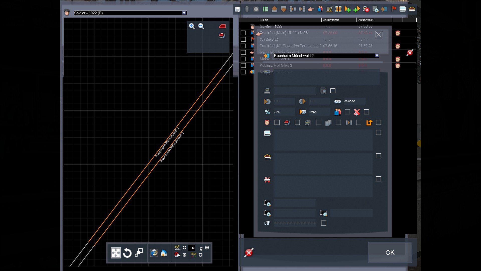Select the Mainz Hbf Gleis 3 entry
481x271 pixels.
click(274, 59)
